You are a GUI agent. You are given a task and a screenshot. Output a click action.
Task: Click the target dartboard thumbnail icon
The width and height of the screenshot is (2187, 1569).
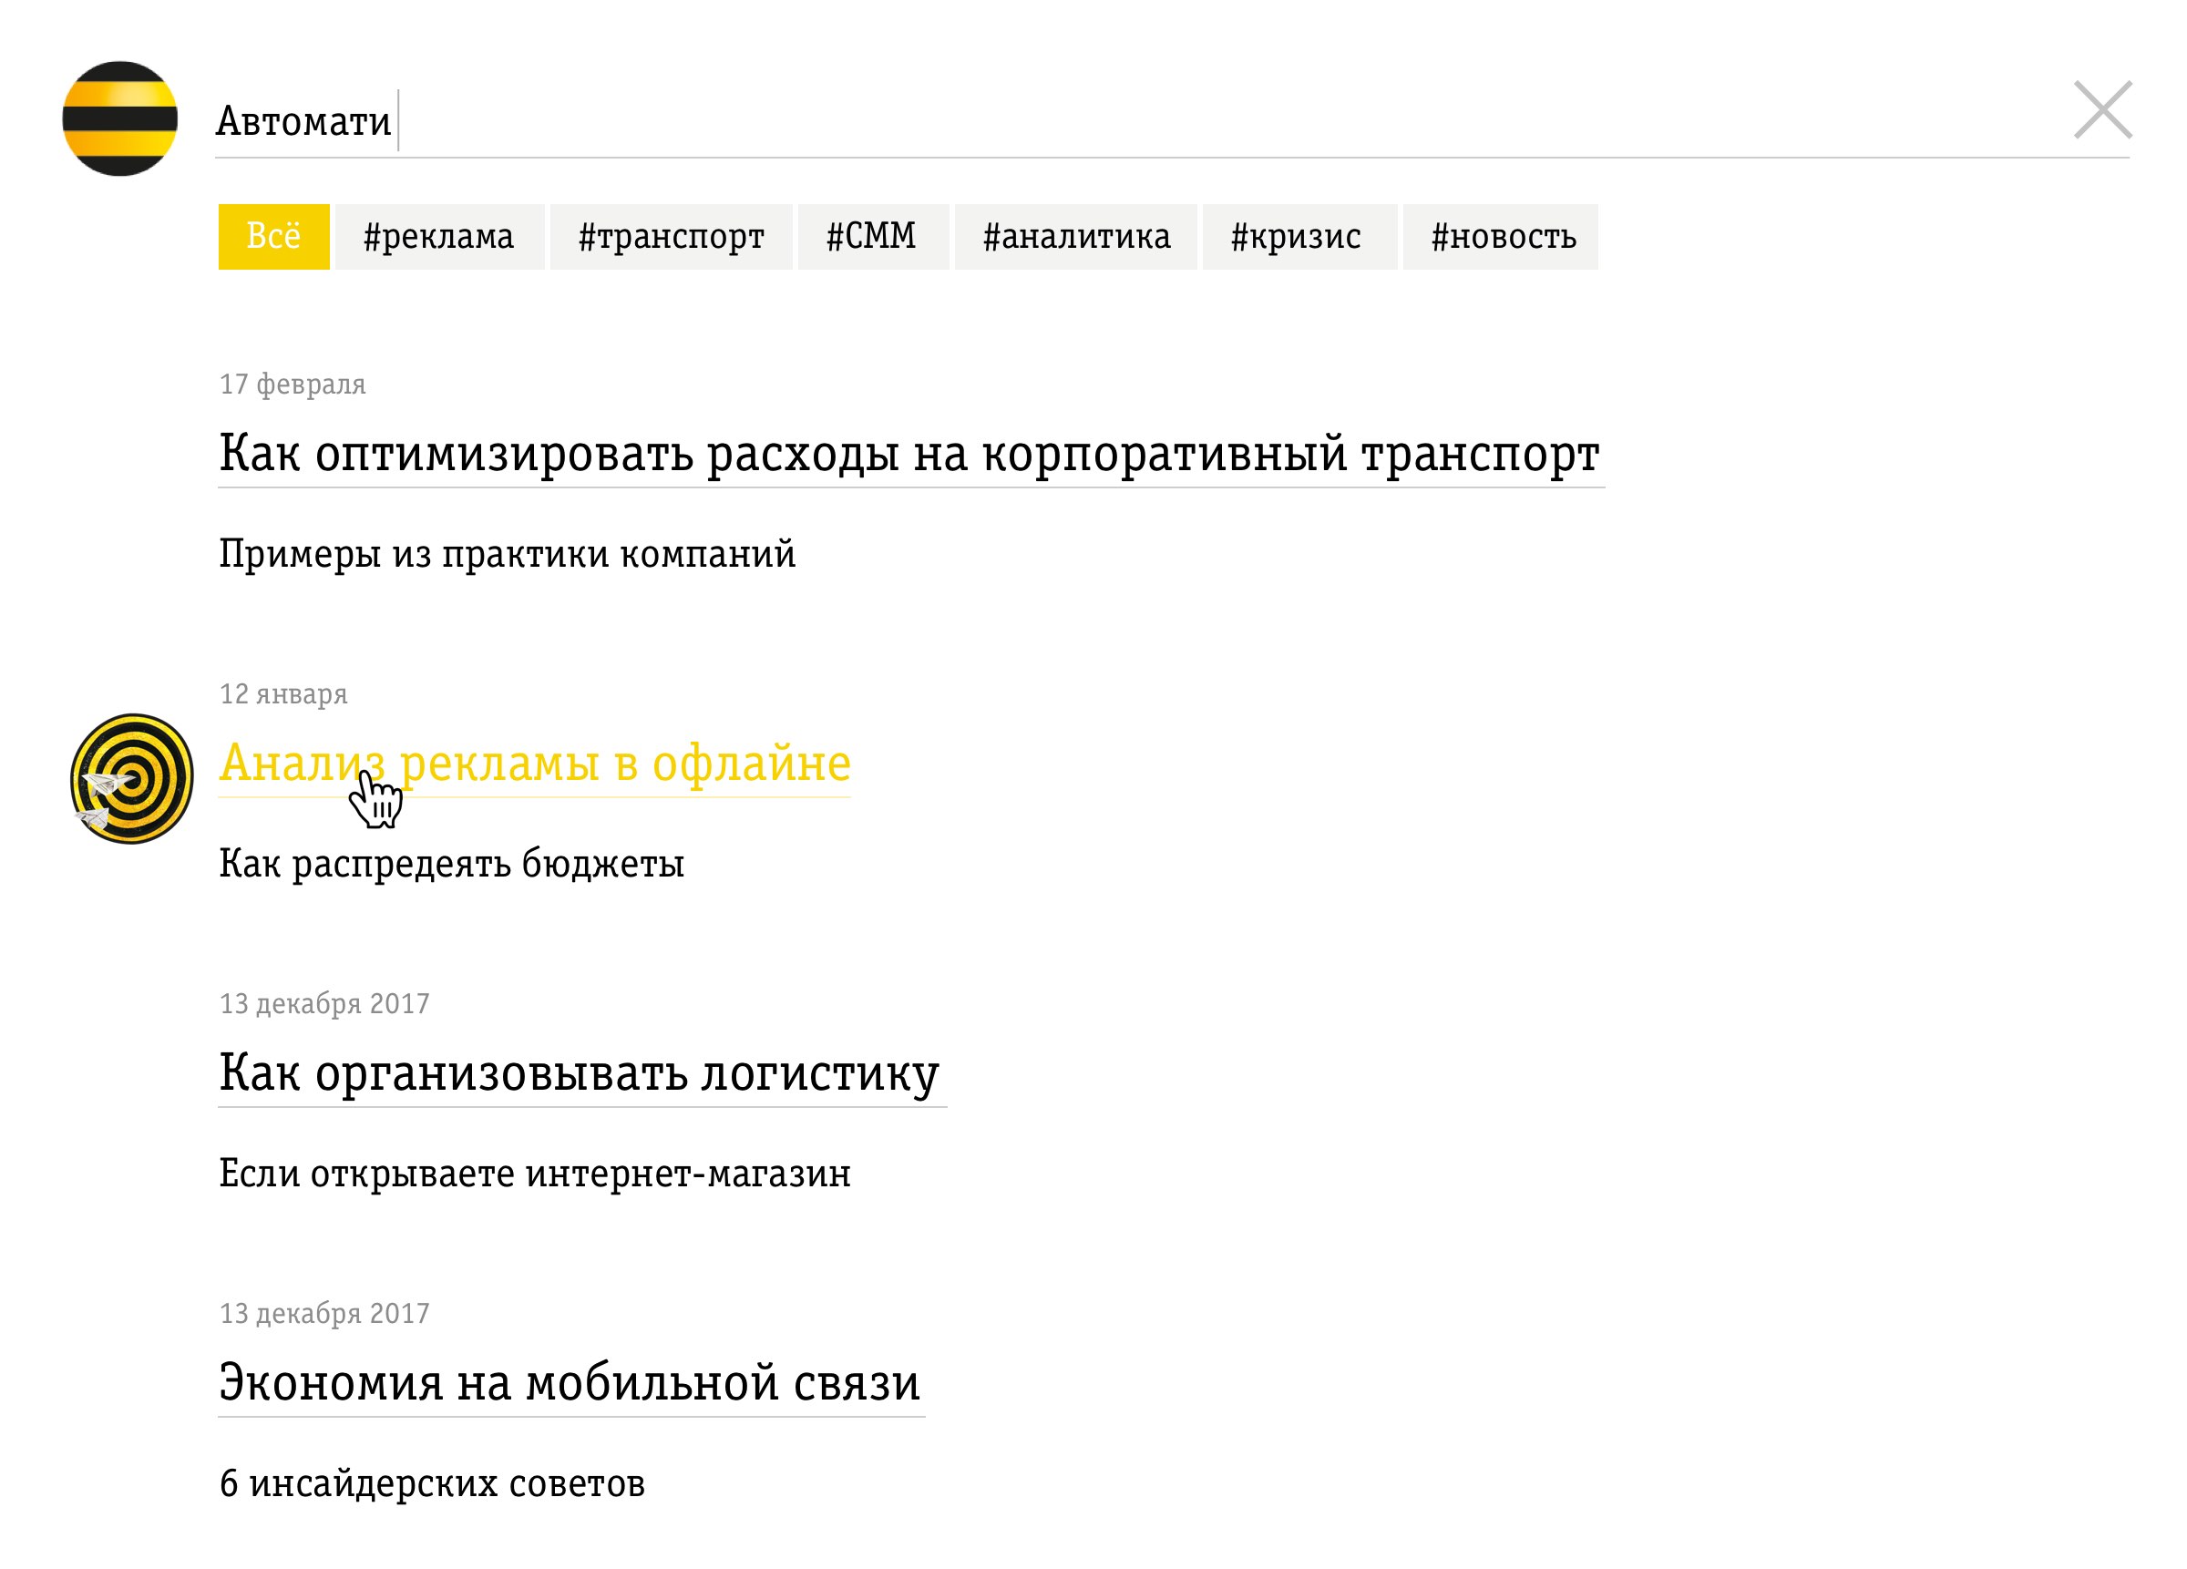pyautogui.click(x=132, y=777)
